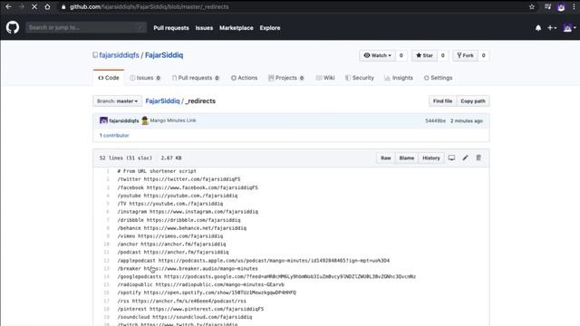
Task: Open the notifications bell
Action: point(538,28)
